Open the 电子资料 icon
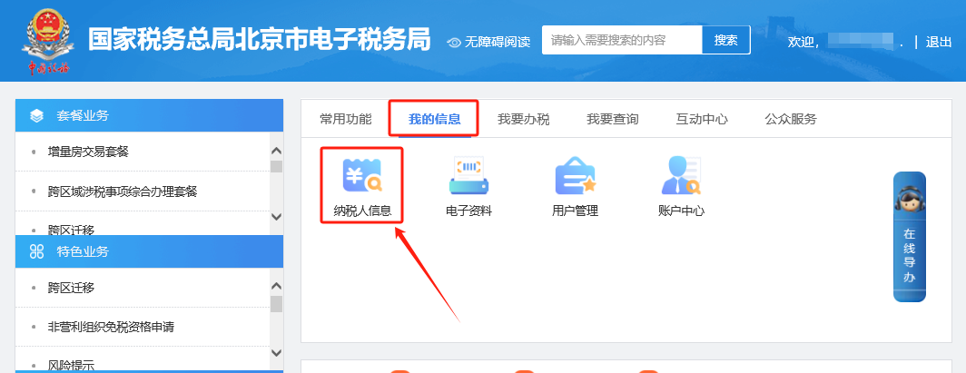966x373 pixels. (468, 187)
